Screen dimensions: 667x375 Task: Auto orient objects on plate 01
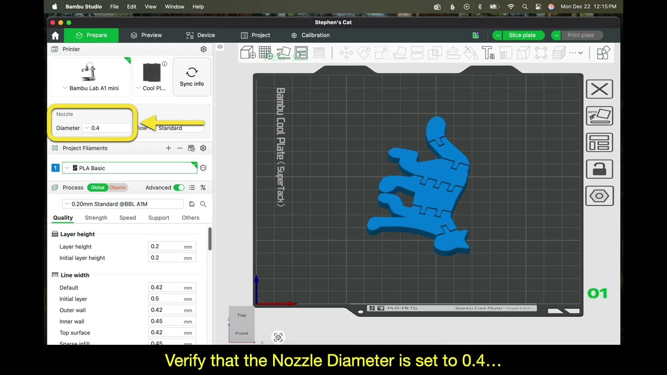[x=599, y=116]
